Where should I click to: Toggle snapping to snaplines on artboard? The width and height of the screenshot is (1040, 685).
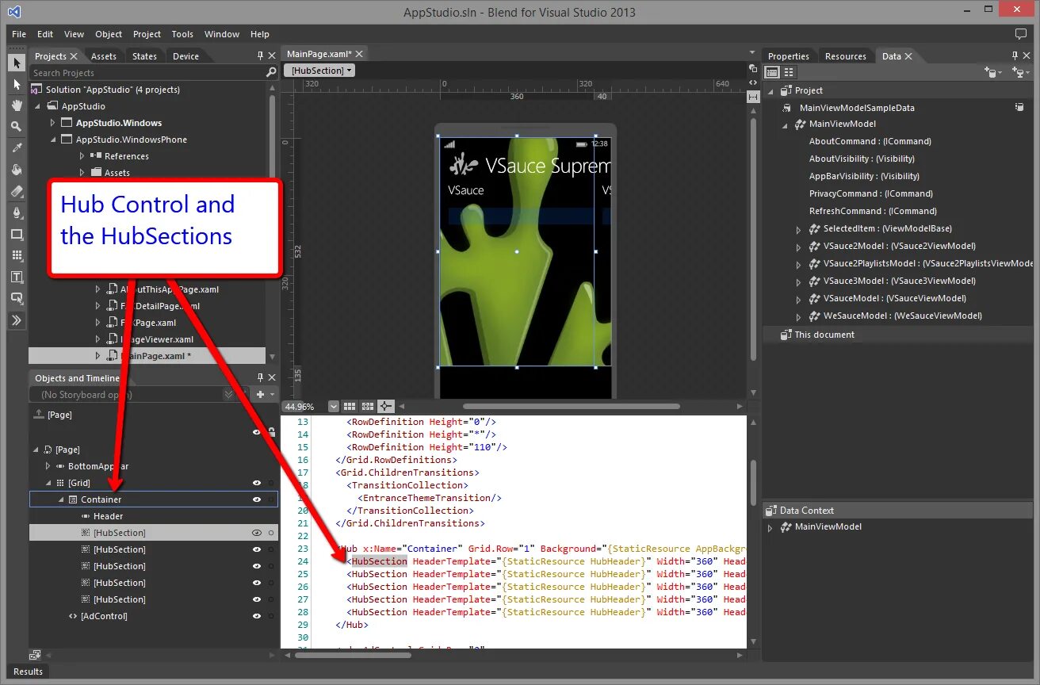click(386, 406)
